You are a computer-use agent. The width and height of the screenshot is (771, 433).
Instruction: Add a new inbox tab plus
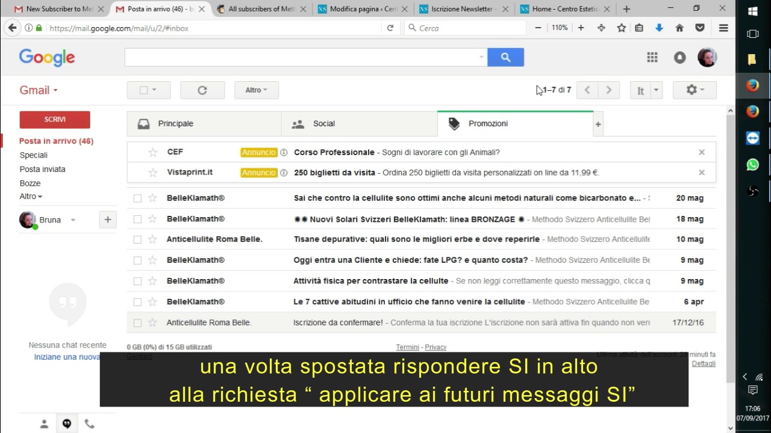(x=598, y=124)
